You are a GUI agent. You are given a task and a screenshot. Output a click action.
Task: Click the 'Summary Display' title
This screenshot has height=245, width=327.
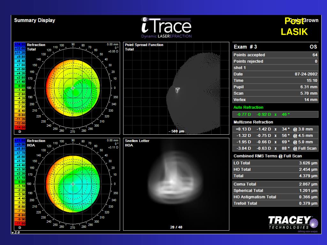34,20
